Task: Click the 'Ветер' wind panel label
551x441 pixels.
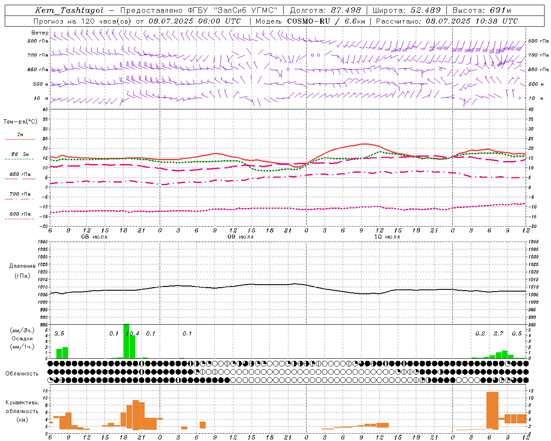Action: point(40,33)
